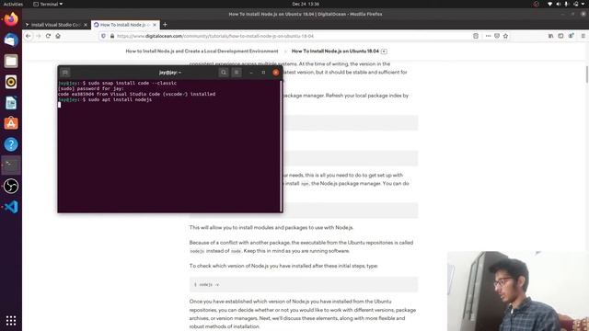Open 'How to Install Node.js and Create a Local Development Environment' link
This screenshot has width=589, height=331.
202,51
